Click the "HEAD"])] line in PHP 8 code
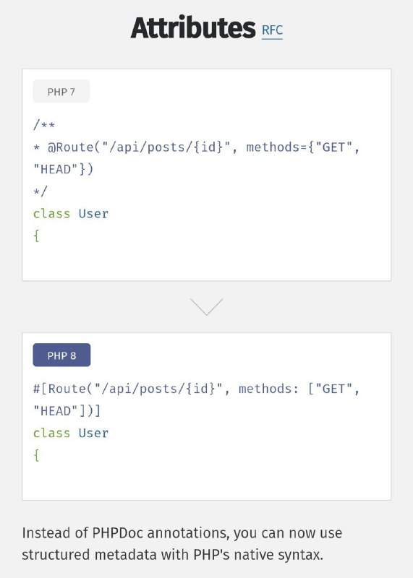This screenshot has width=413, height=578. pyautogui.click(x=67, y=410)
